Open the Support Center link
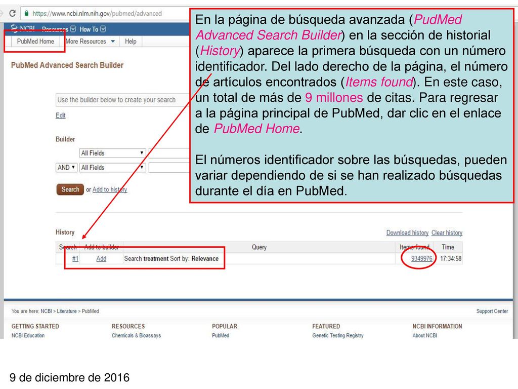Viewport: 518px width, 389px height. [x=492, y=312]
